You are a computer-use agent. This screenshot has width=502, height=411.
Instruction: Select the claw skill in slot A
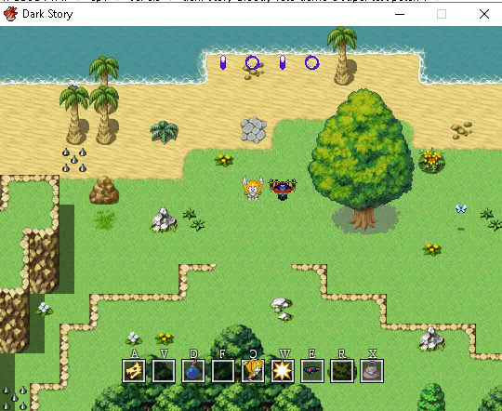pyautogui.click(x=134, y=371)
